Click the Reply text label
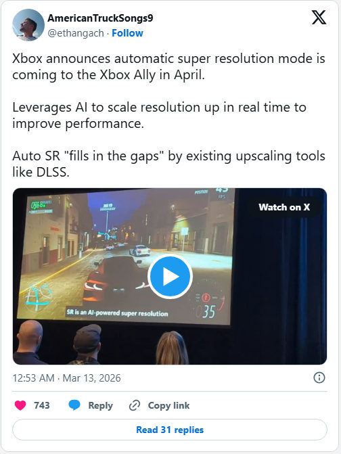 [x=100, y=405]
